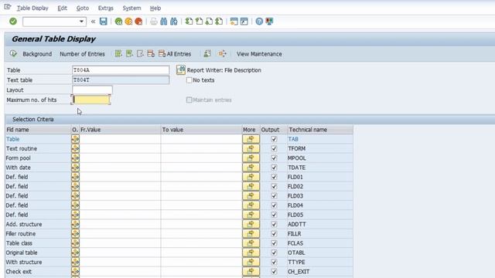Click the Next Page icon
Viewport: 495px width, 278px height.
coord(209,22)
